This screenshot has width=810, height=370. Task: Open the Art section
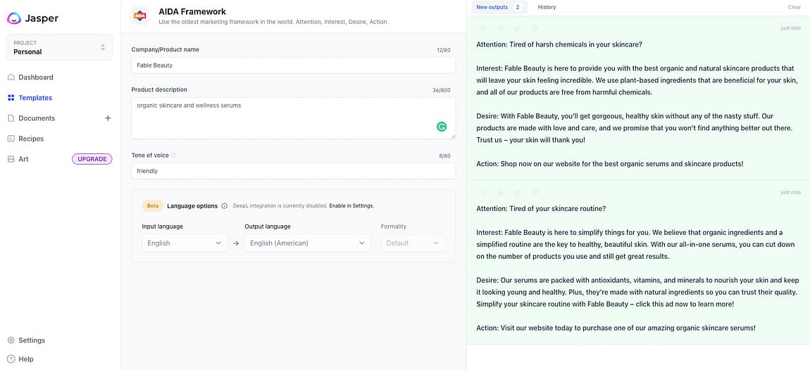[23, 159]
